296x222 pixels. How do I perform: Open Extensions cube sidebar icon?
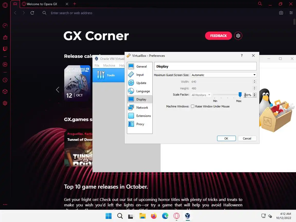pos(5,91)
